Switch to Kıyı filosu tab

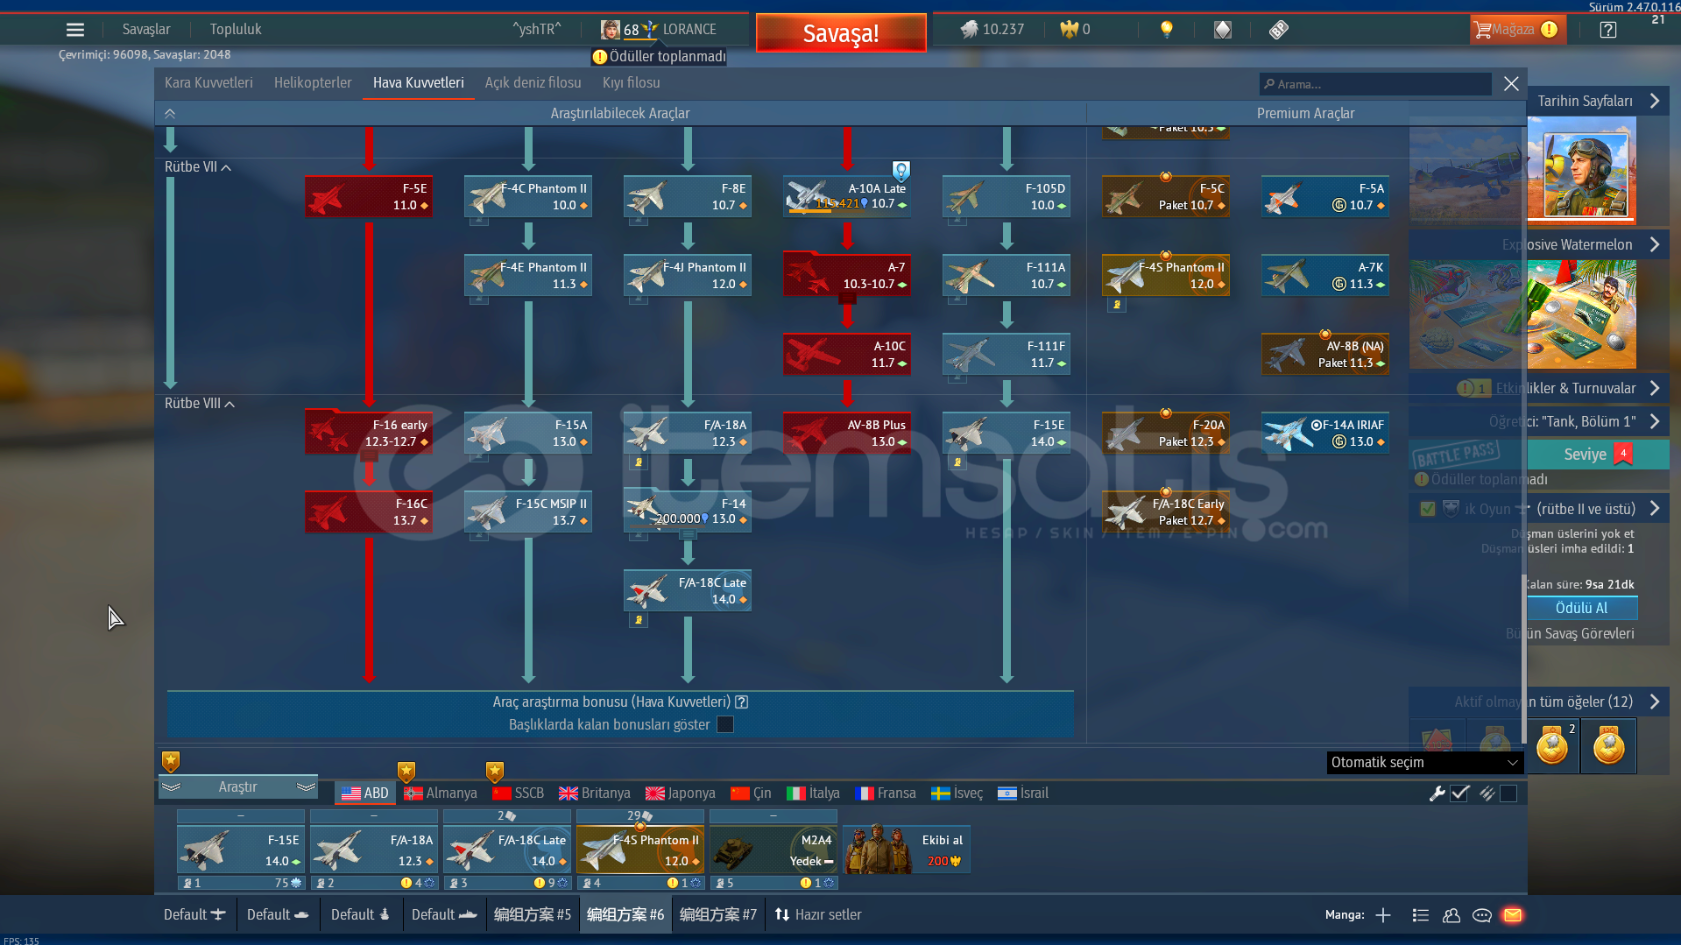632,82
